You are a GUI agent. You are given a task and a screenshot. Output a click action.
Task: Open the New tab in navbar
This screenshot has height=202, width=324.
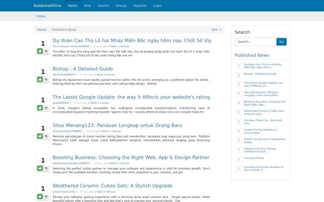[87, 5]
